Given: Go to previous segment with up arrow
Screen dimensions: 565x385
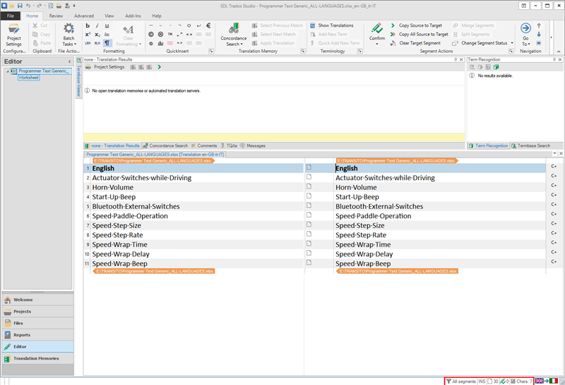Looking at the screenshot, I should (x=539, y=25).
